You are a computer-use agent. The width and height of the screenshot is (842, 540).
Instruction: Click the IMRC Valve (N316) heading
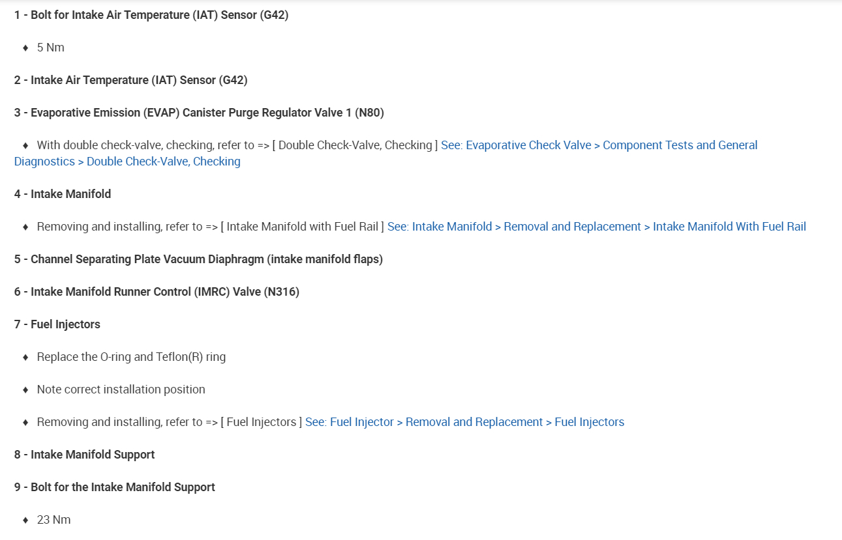pyautogui.click(x=157, y=292)
